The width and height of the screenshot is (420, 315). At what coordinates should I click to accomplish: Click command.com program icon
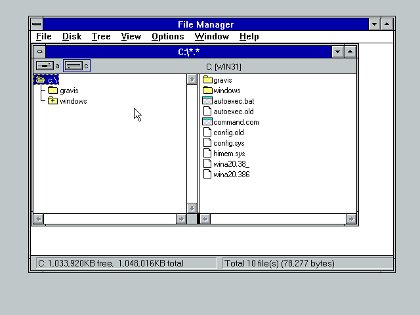coord(207,121)
